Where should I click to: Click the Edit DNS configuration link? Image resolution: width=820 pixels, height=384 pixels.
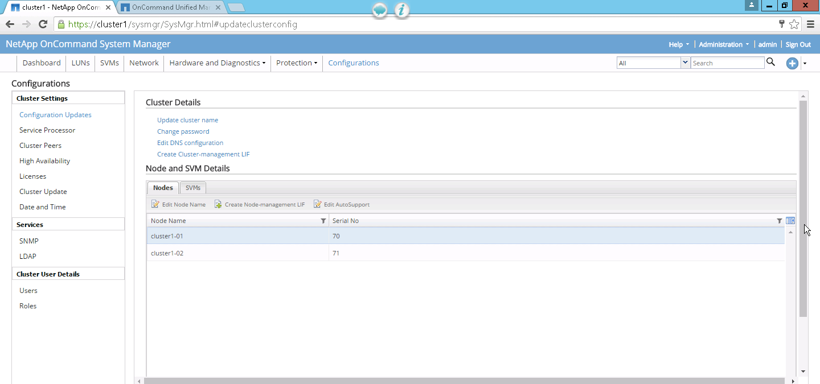click(x=190, y=143)
